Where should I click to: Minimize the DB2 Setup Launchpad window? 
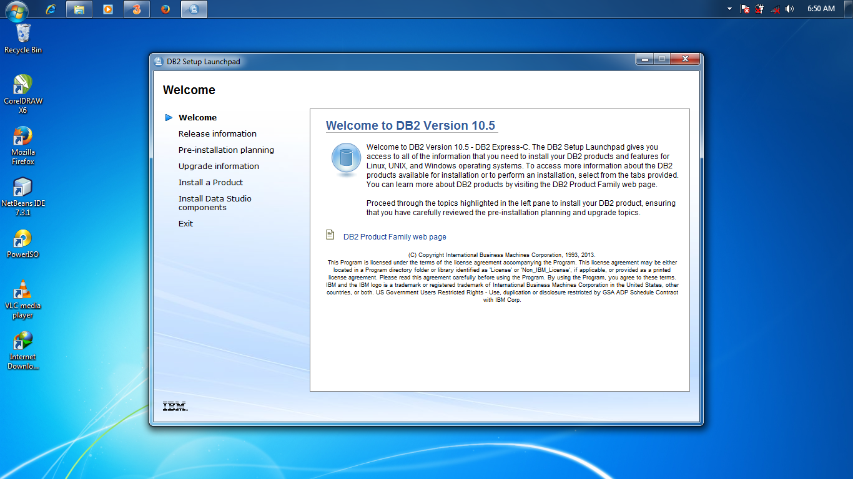645,59
